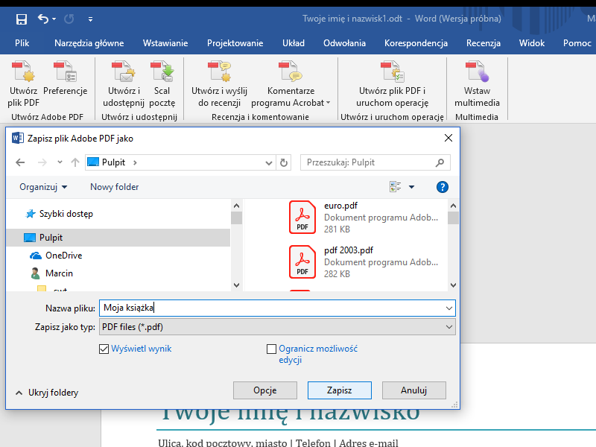This screenshot has width=596, height=447.
Task: Select the Układ tab
Action: (x=294, y=43)
